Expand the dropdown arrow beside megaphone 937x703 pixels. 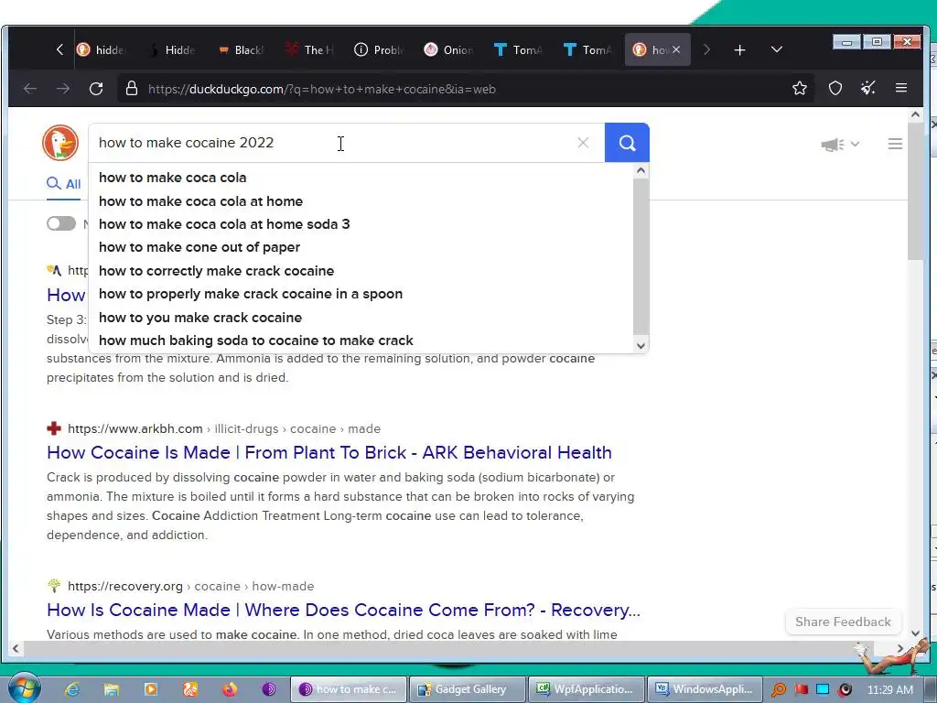click(856, 144)
